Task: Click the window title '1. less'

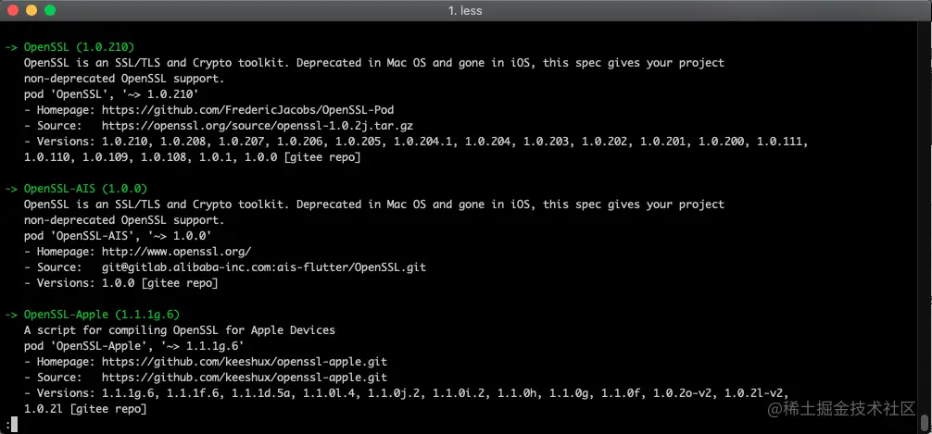Action: (x=465, y=11)
